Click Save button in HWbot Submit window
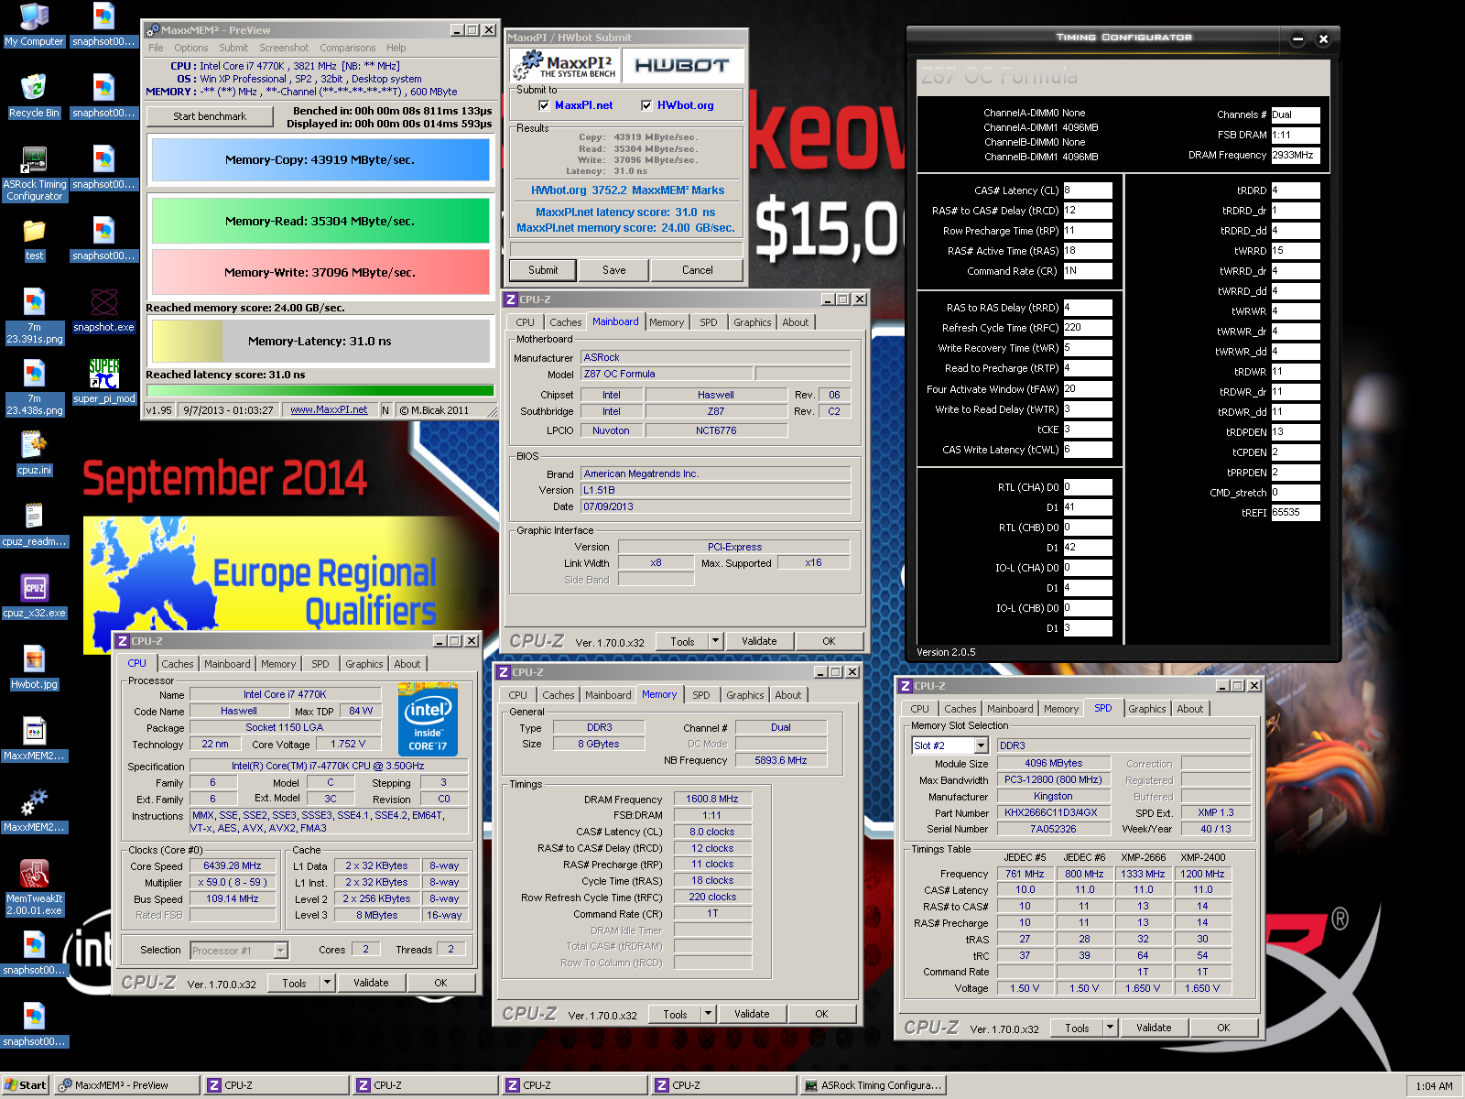This screenshot has width=1465, height=1099. 614,270
